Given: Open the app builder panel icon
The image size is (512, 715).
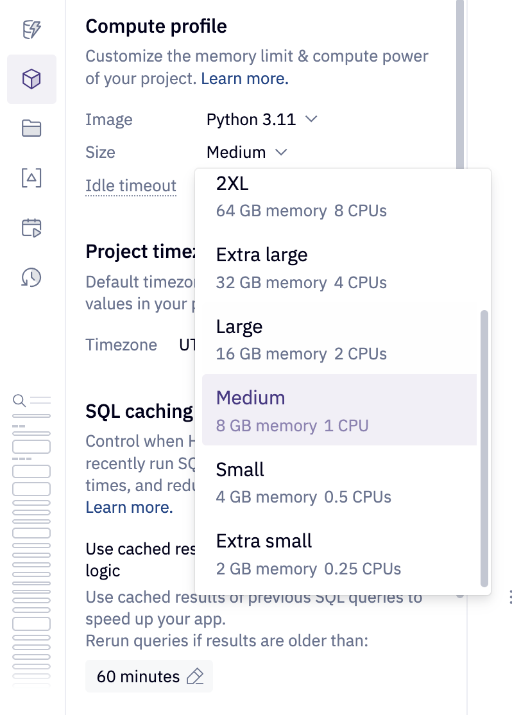Looking at the screenshot, I should coord(31,178).
